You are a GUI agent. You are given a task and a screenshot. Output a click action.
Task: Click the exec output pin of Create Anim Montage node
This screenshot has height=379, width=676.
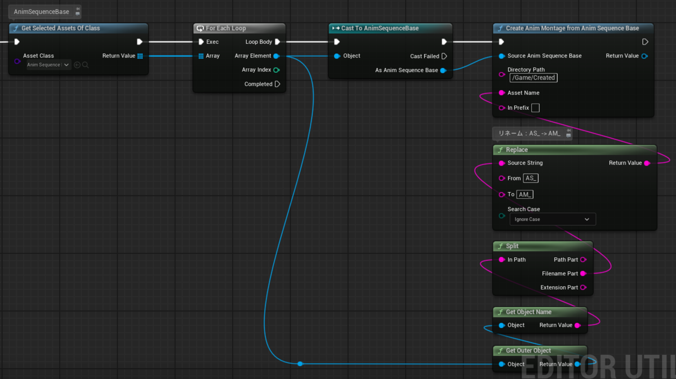click(x=646, y=42)
